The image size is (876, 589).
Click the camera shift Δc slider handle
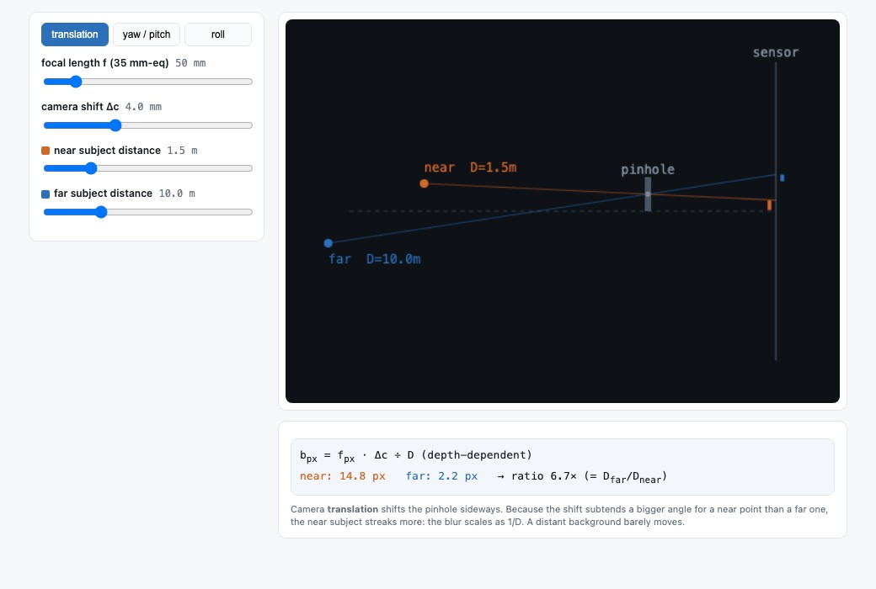[x=115, y=125]
